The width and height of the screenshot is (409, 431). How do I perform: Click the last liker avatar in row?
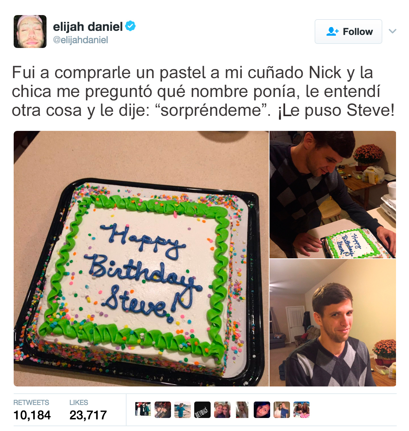(302, 410)
